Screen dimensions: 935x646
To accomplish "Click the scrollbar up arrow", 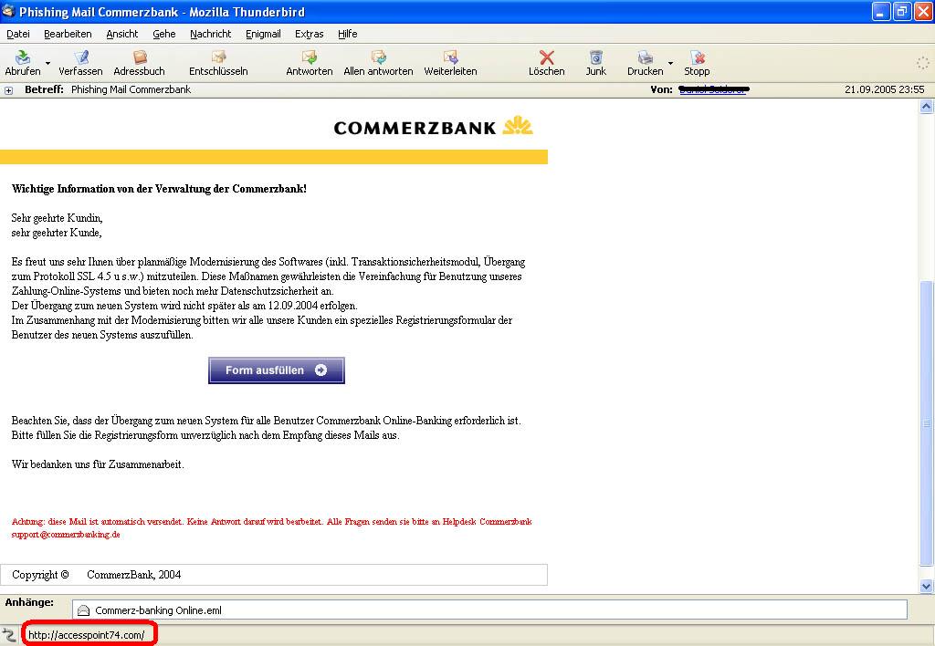I will coord(926,107).
